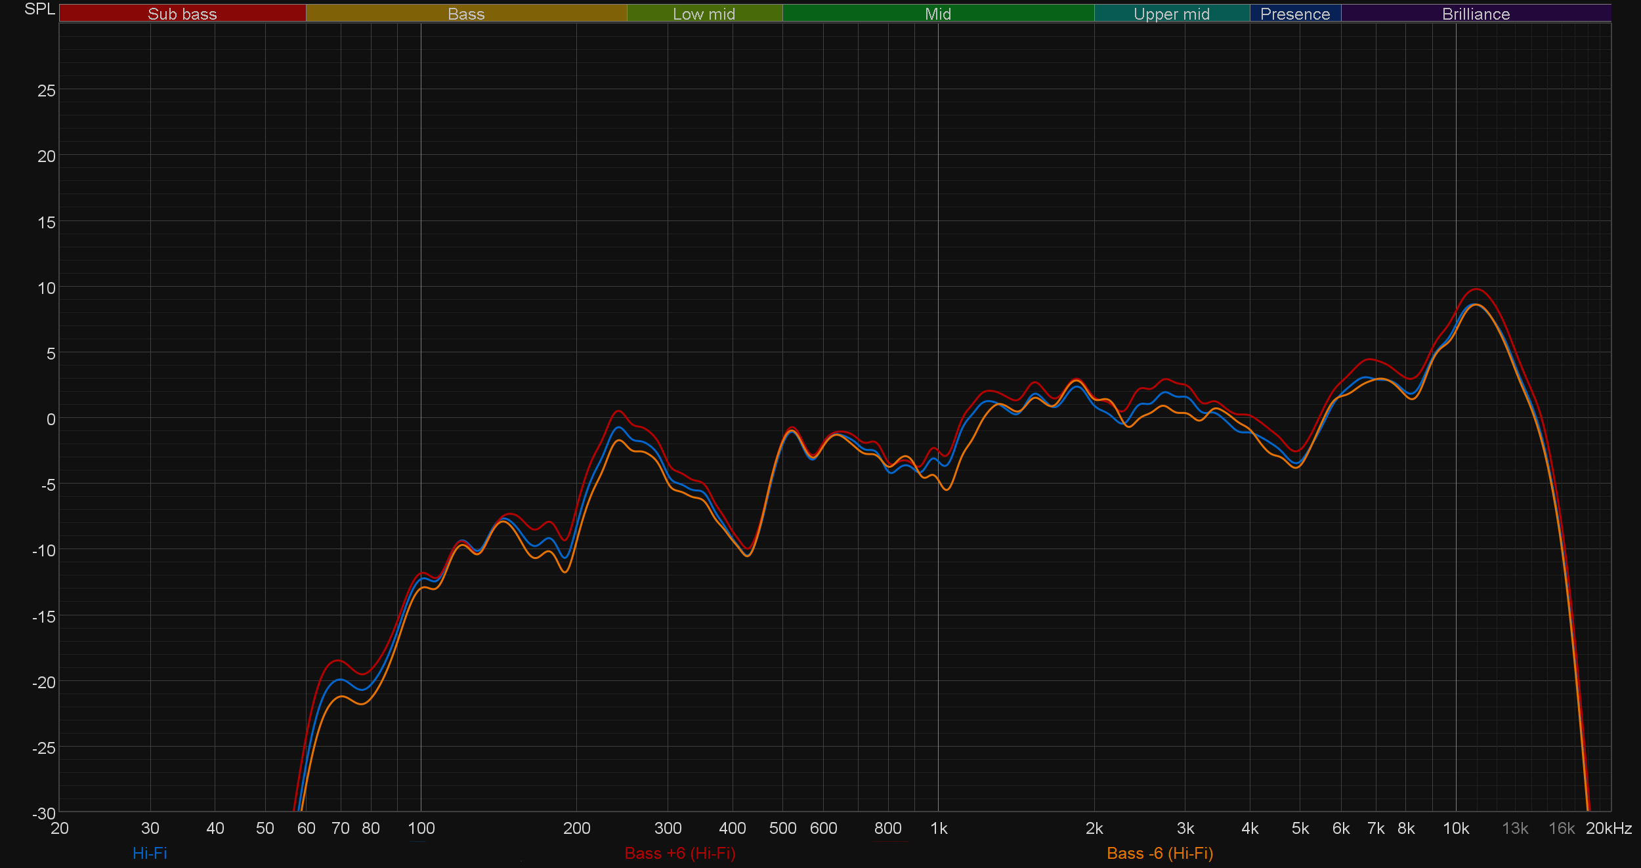Select the Presence band header
This screenshot has width=1641, height=868.
point(1294,14)
